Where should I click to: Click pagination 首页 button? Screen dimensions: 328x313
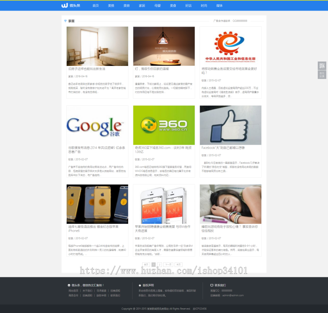click(x=146, y=265)
